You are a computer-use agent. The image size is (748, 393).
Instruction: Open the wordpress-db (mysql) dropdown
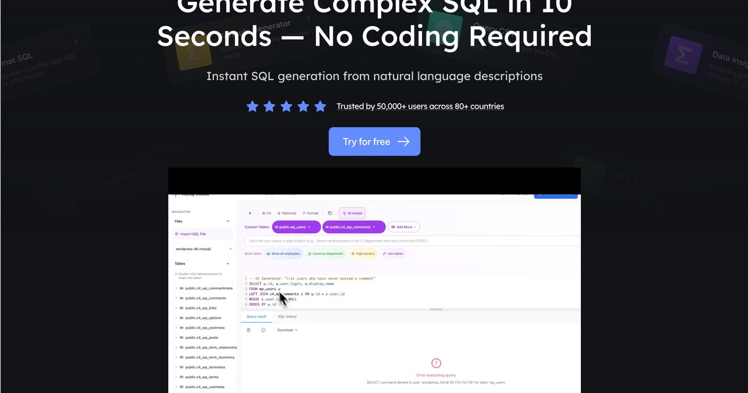[x=203, y=249]
